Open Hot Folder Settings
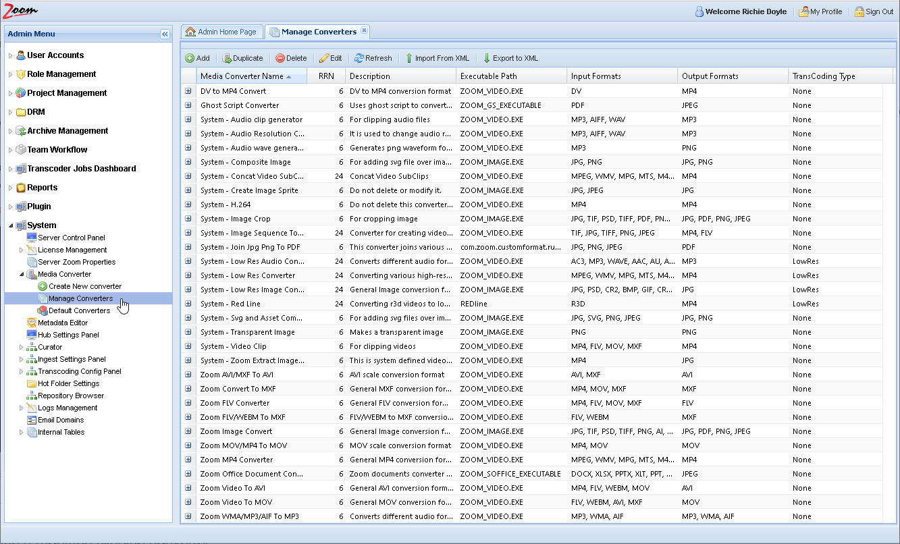 tap(68, 383)
